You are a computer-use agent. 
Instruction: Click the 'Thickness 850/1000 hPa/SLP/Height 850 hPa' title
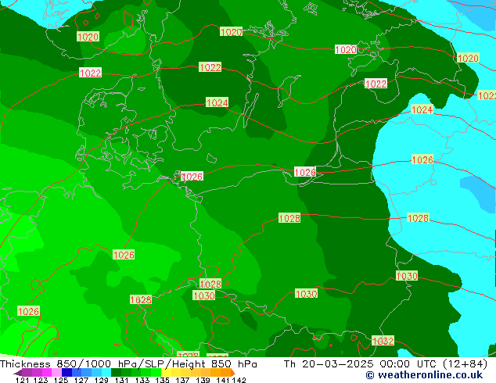click(x=128, y=364)
